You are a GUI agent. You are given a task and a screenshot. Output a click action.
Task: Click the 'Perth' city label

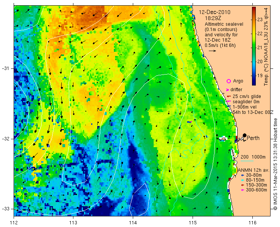point(253,138)
